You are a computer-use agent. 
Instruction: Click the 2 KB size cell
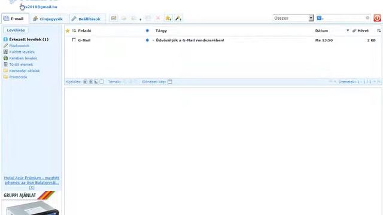click(371, 40)
